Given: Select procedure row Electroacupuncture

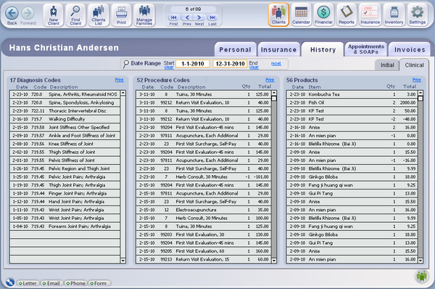Looking at the screenshot, I should 204,210.
